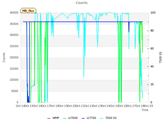Click the 15000 y-axis tick label

pos(14,69)
